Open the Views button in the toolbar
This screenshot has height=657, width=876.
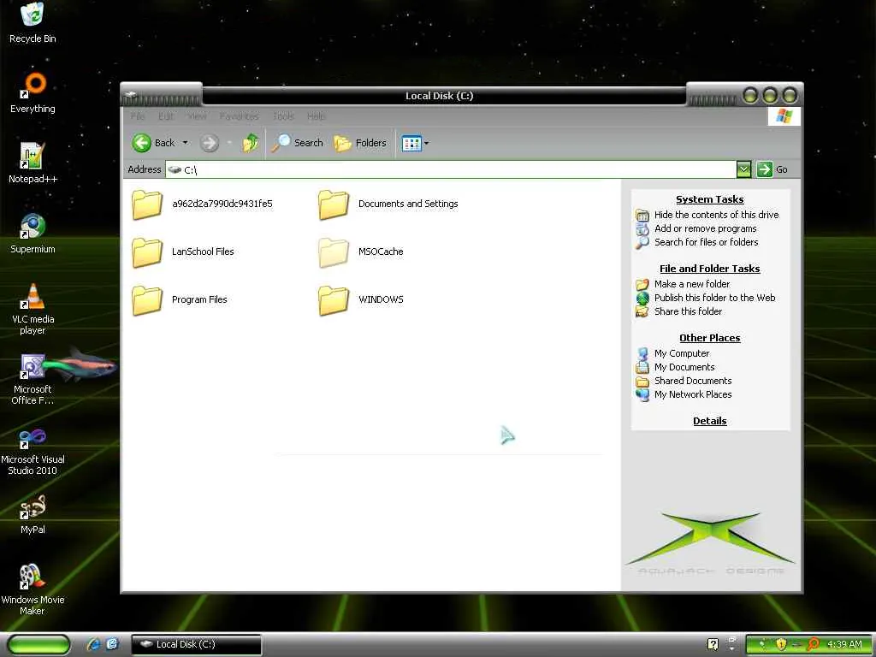click(x=411, y=143)
